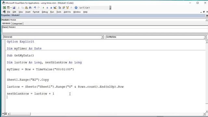Click the 'nextblankrow = lastrow + 1' line

(31, 94)
